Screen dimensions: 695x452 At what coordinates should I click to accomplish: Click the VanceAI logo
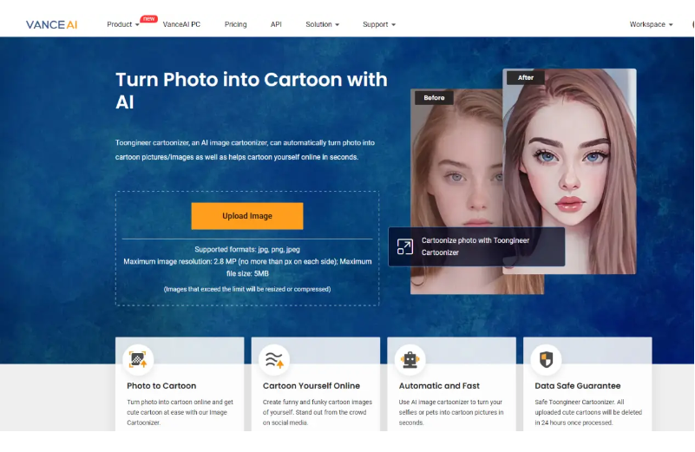(51, 25)
